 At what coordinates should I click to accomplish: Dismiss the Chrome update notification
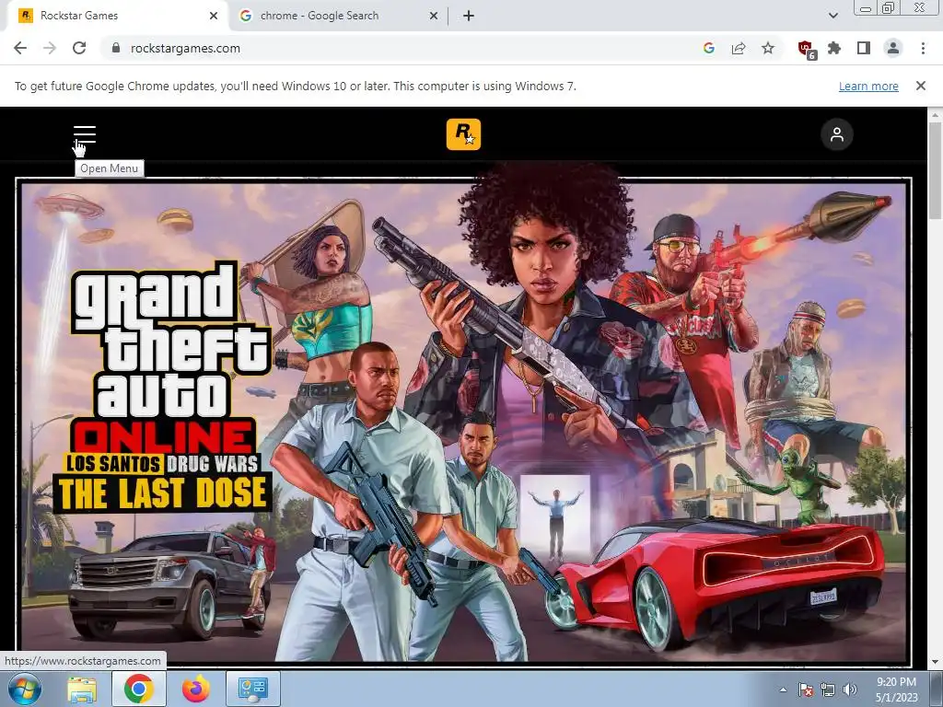tap(920, 86)
